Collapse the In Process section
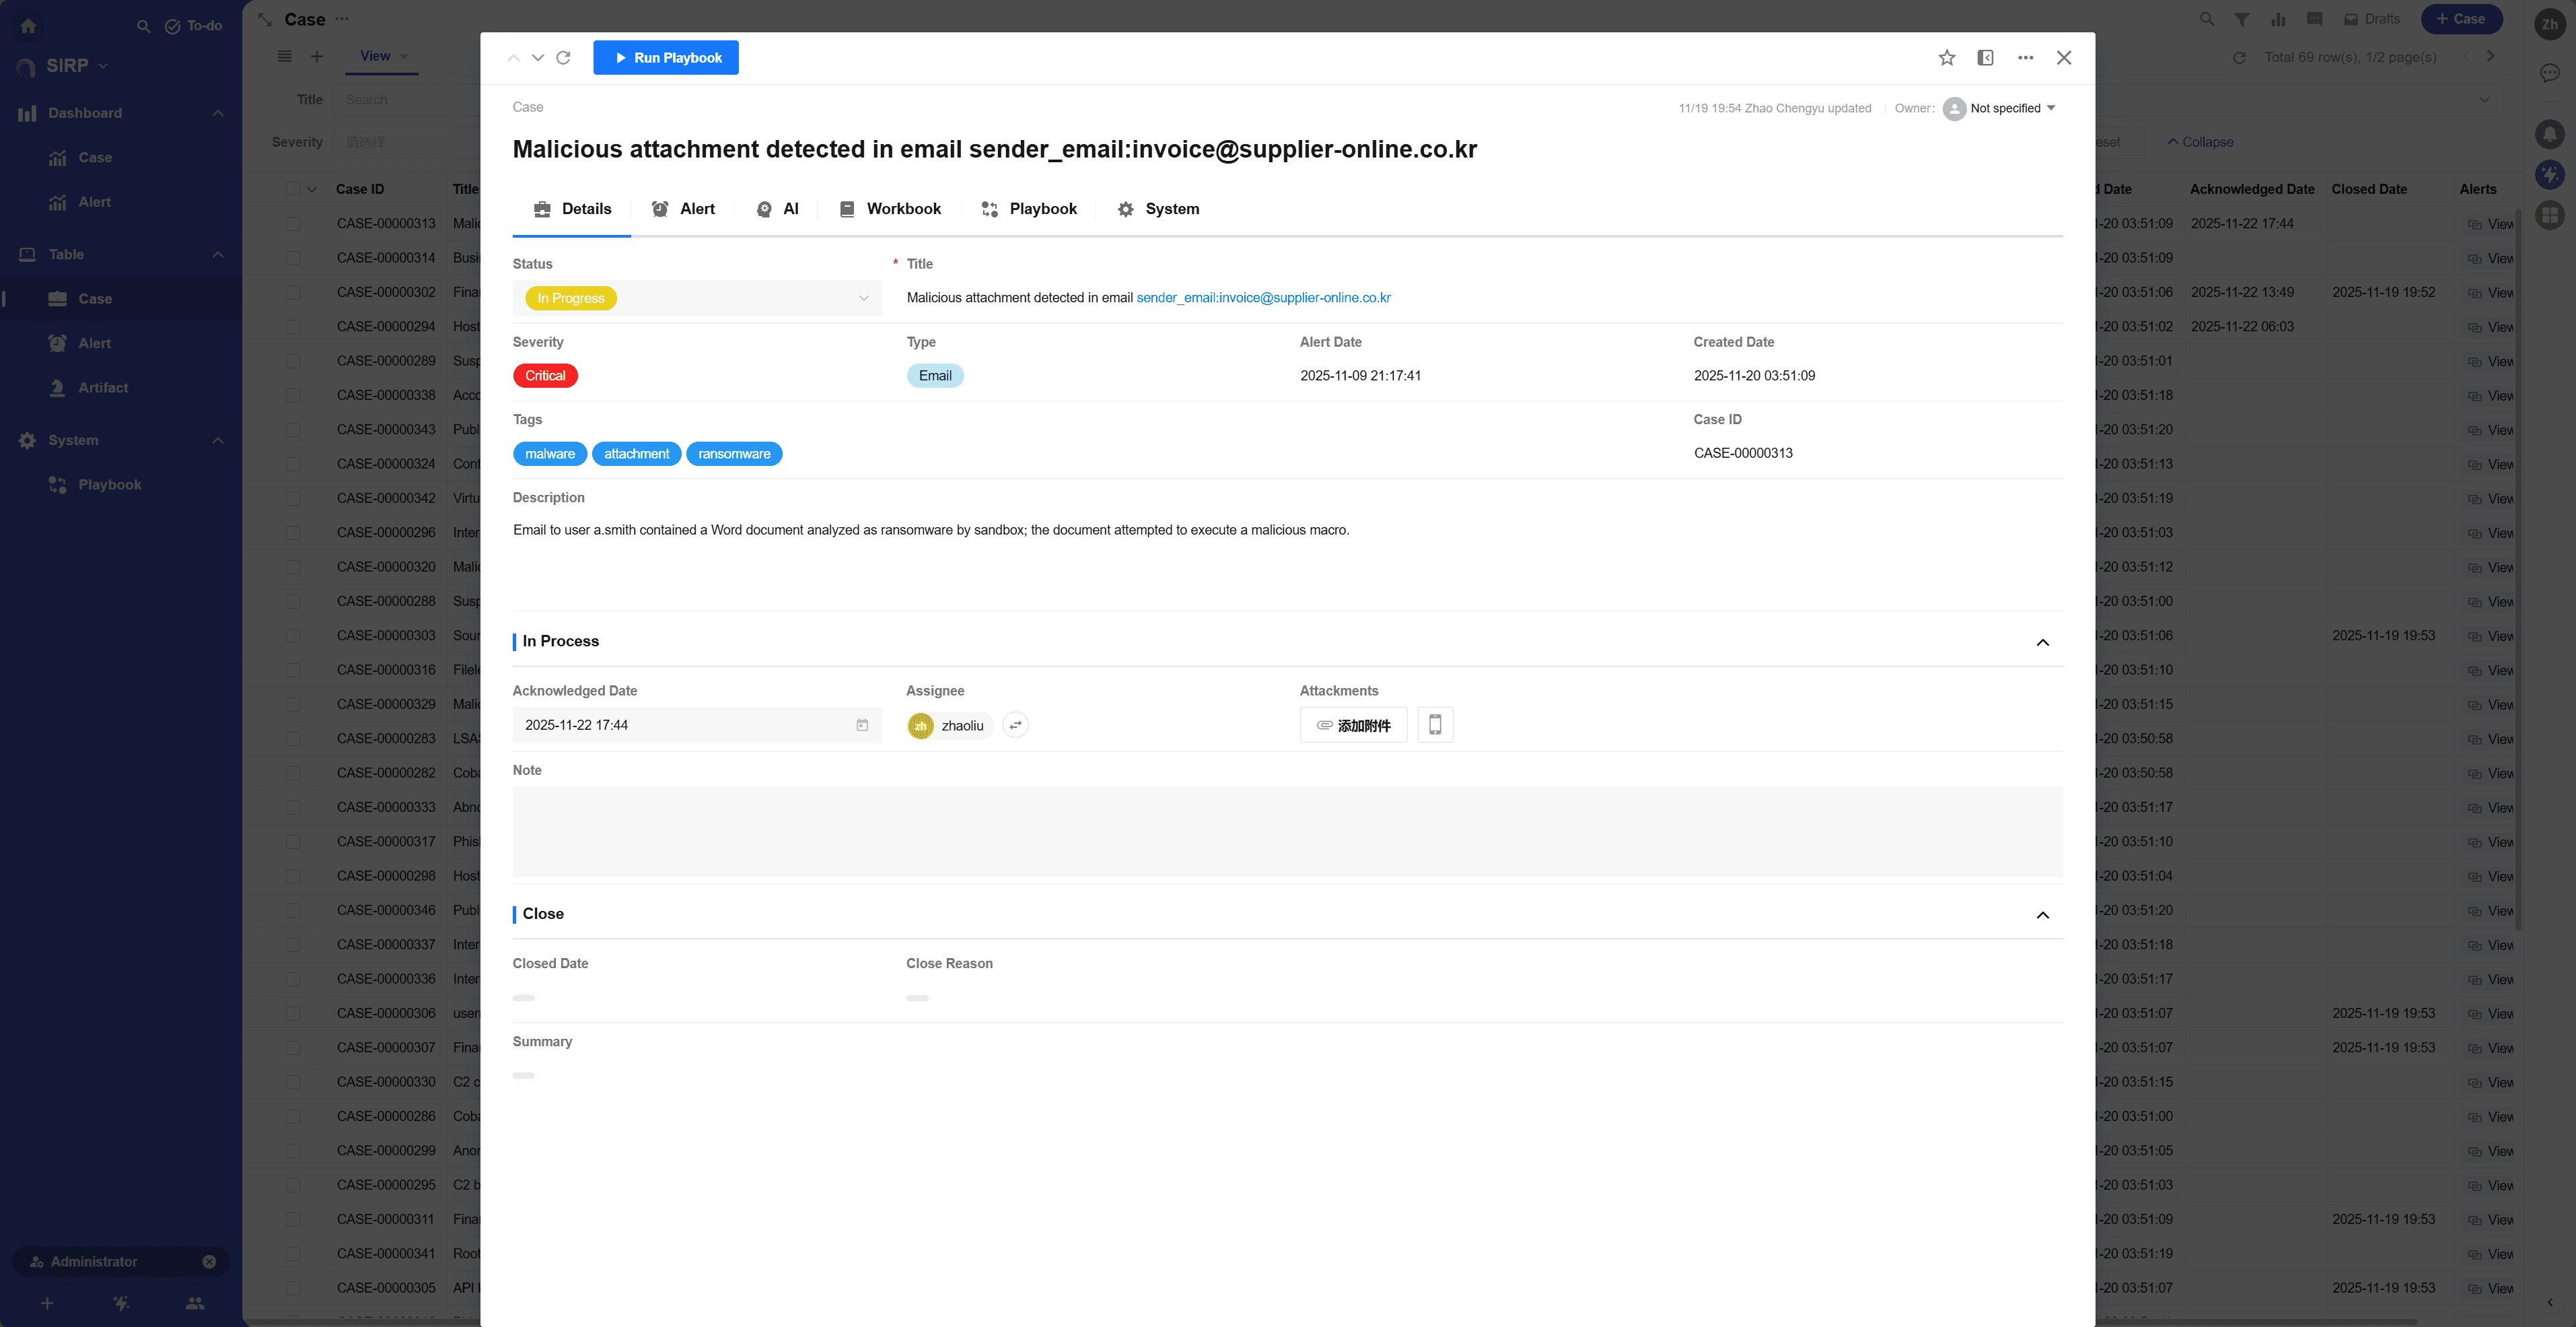 (2042, 642)
